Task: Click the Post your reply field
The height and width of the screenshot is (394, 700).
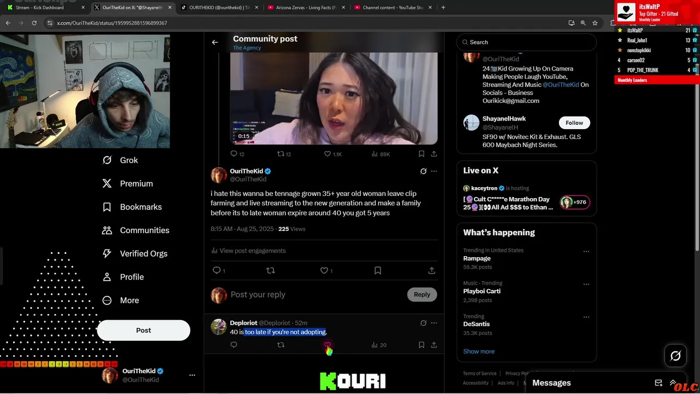Action: pos(316,294)
